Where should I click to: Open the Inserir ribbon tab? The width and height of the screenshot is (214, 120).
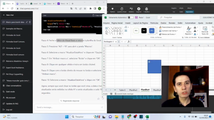coord(128,23)
